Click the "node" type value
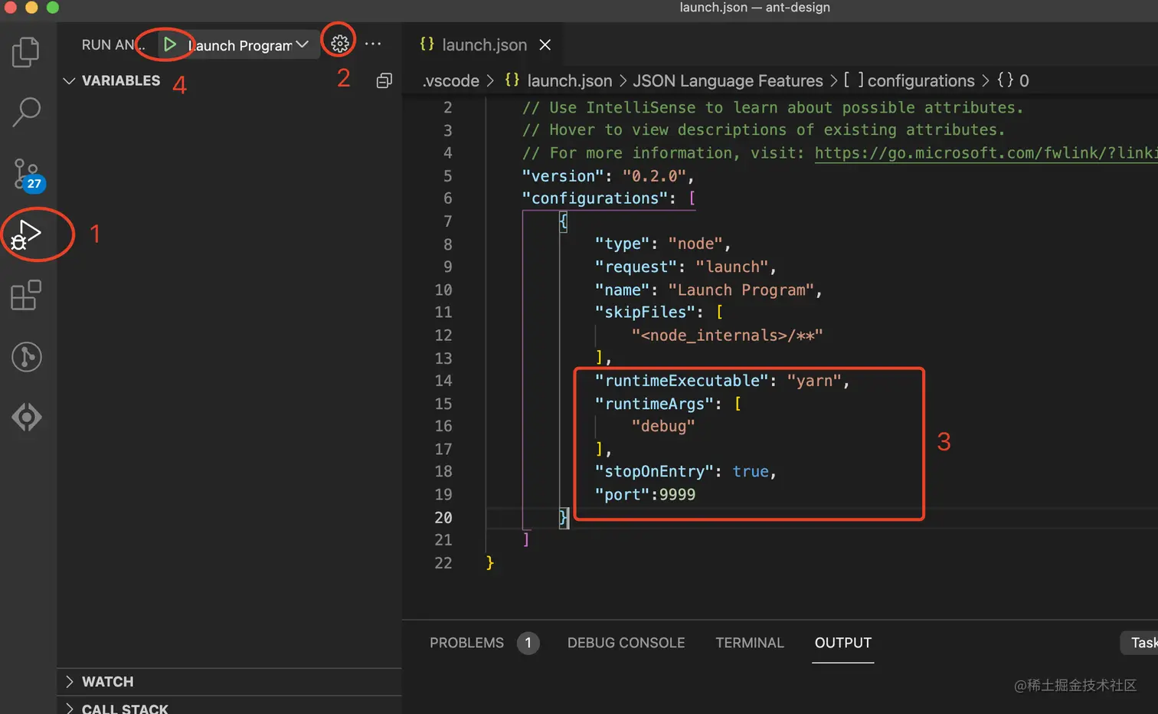 coord(695,244)
